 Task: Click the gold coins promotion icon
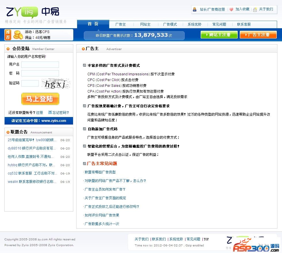18,35
